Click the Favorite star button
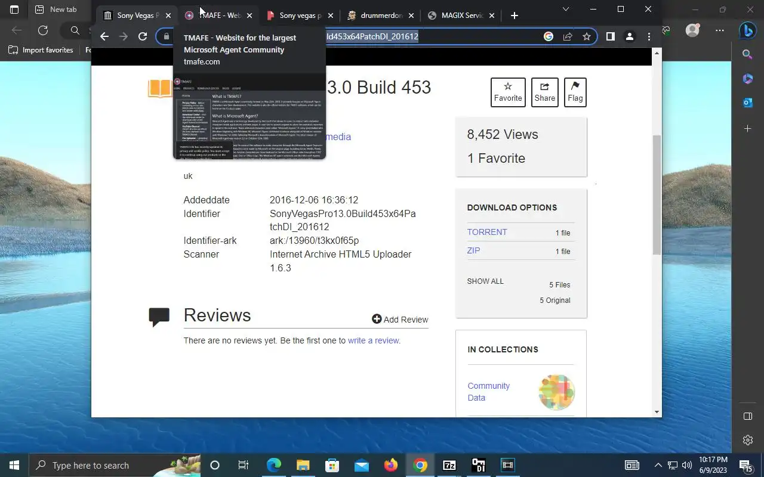The image size is (764, 477). [x=508, y=92]
